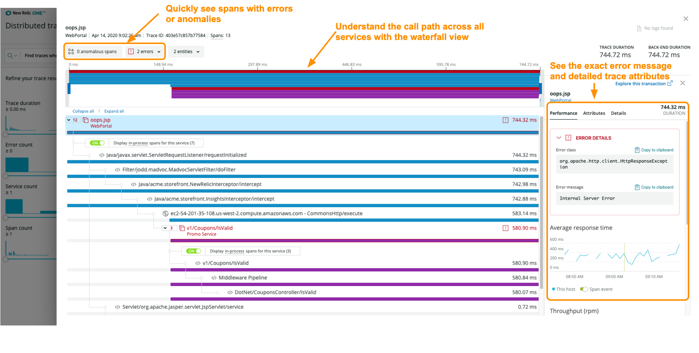Collapse the Error Details section chevron
Screen dimensions: 699x353
click(x=559, y=138)
